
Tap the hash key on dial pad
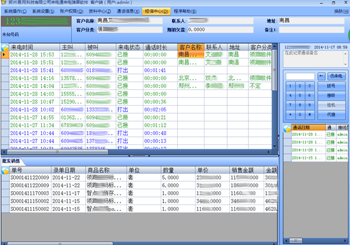pos(309,115)
